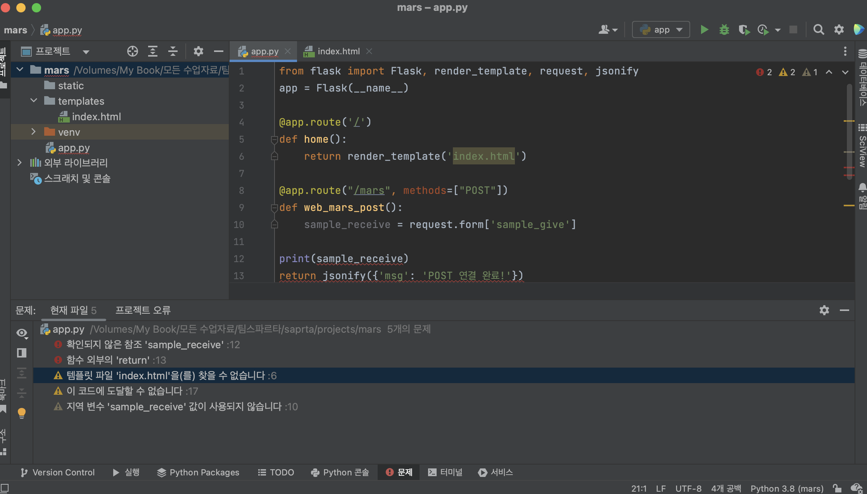The height and width of the screenshot is (494, 867).
Task: Expand all in project panel toolbar
Action: click(x=153, y=51)
